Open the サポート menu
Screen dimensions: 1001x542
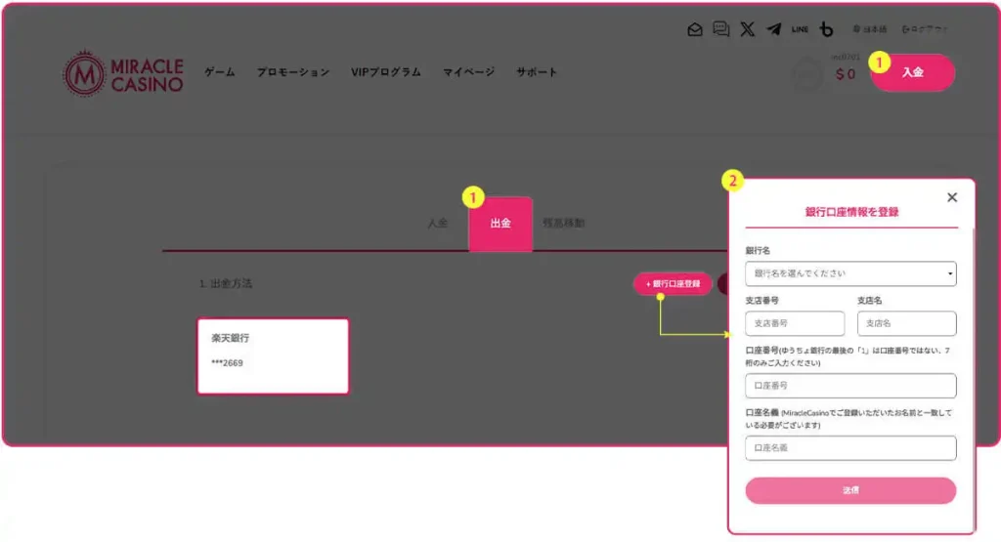[537, 72]
